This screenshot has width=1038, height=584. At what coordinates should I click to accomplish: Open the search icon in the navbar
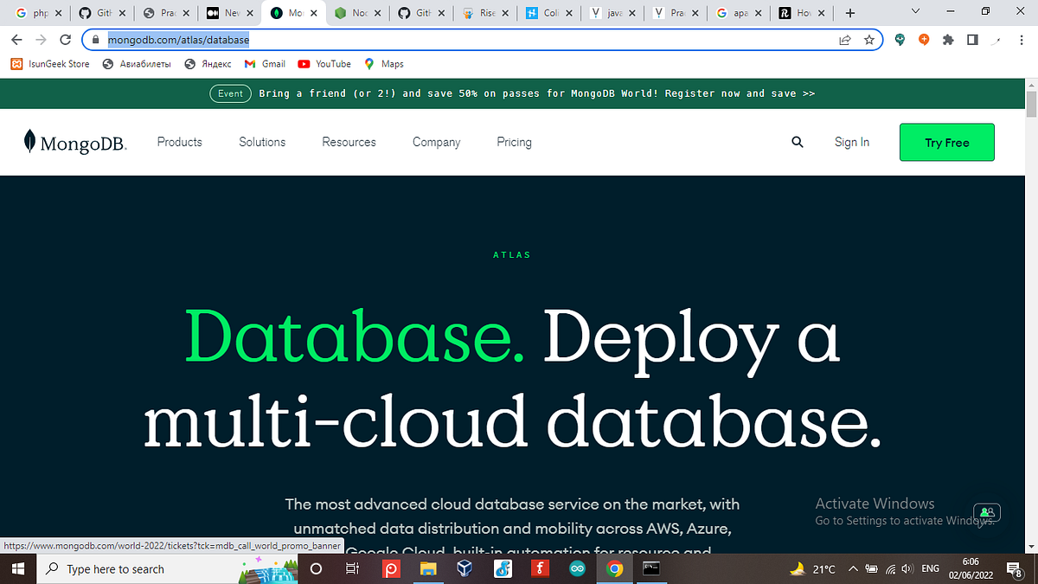tap(797, 142)
